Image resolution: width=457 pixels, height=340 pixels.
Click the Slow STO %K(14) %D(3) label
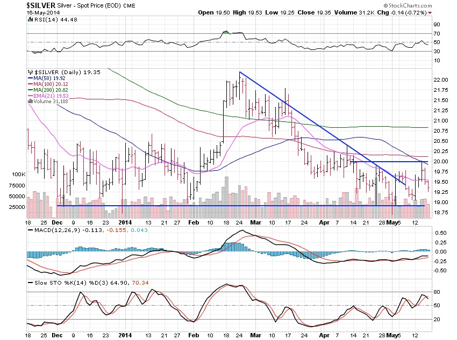tap(63, 281)
